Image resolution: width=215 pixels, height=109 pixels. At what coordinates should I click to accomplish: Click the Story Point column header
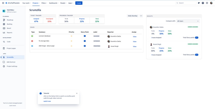click(85, 32)
